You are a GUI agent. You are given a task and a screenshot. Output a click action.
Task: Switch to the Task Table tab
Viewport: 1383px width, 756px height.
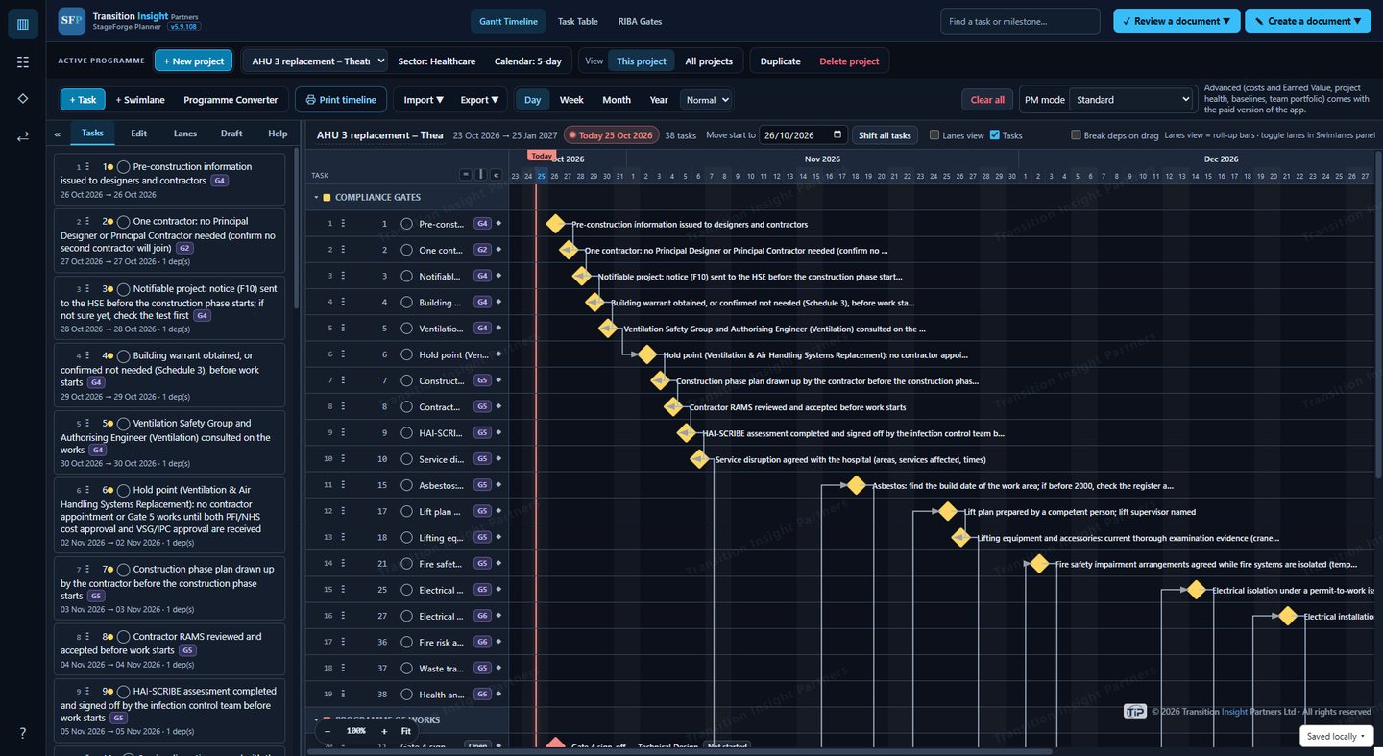578,21
